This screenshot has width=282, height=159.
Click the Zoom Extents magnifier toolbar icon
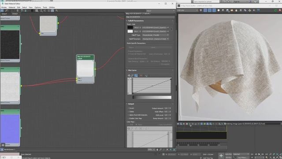point(37,11)
